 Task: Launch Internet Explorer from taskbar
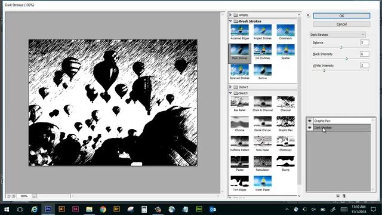pos(34,209)
